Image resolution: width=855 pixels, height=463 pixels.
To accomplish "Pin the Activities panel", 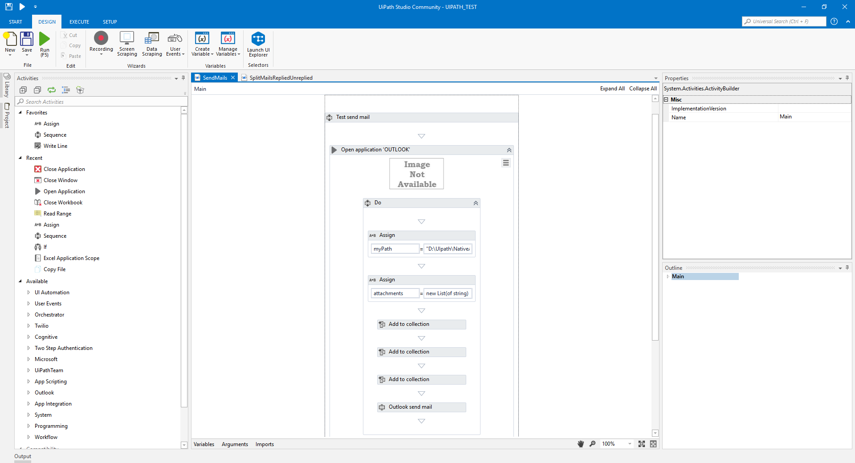I will (183, 78).
